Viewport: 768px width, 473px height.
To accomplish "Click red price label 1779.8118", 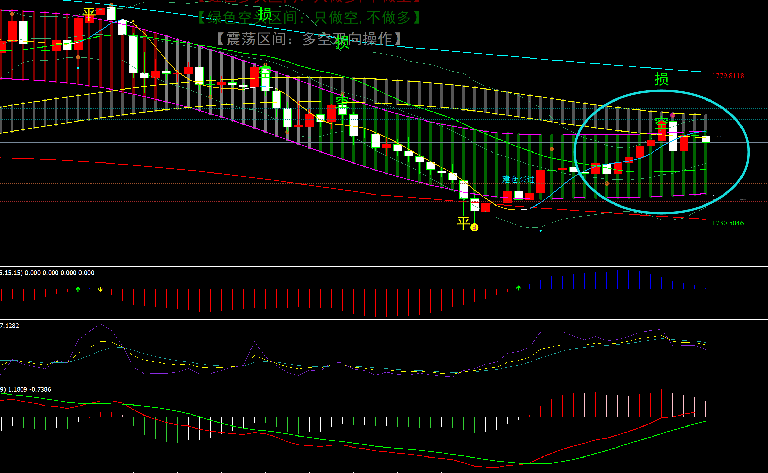I will coord(728,76).
